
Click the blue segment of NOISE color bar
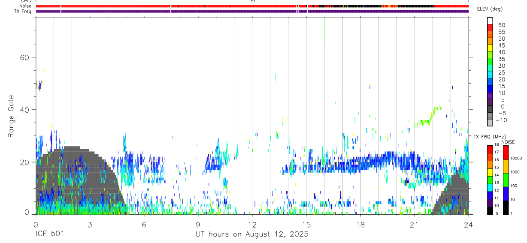tap(506, 193)
